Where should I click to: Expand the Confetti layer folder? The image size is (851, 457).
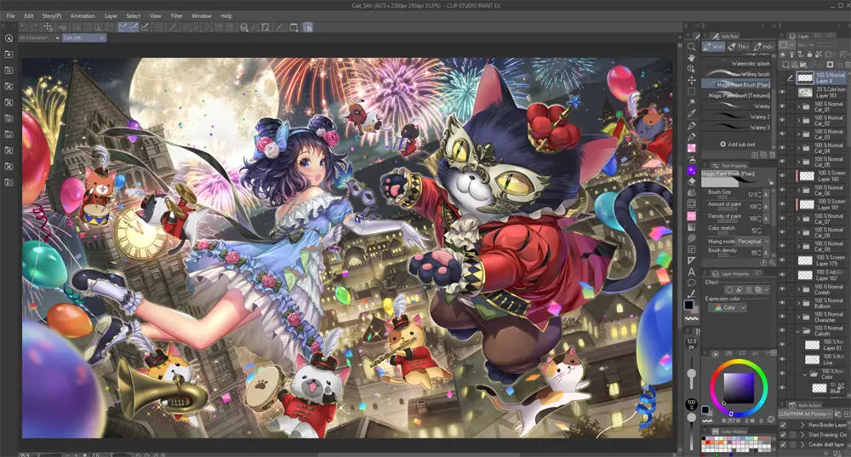(798, 289)
